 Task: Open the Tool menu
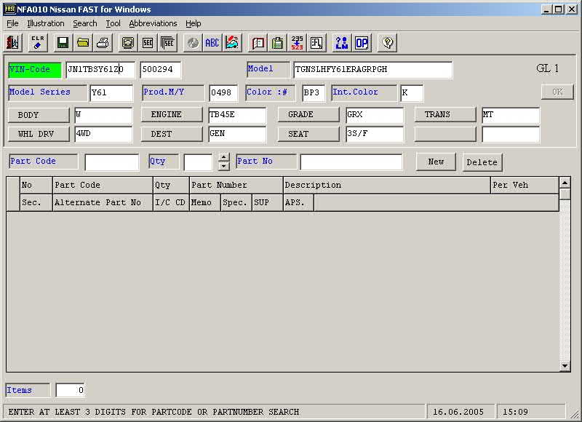(113, 23)
